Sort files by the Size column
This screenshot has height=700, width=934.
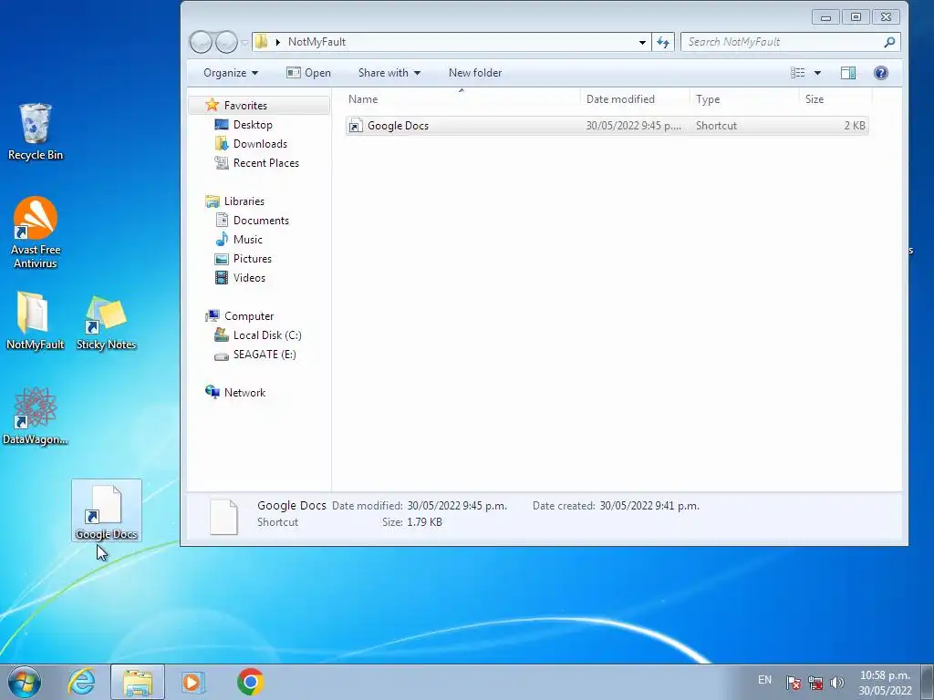(x=835, y=99)
